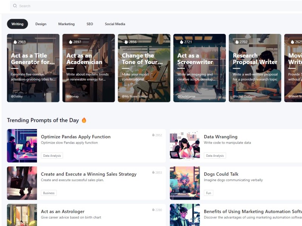Open the "Optimize Pandas Apply Function" prompt title
302x226 pixels.
[x=76, y=137]
